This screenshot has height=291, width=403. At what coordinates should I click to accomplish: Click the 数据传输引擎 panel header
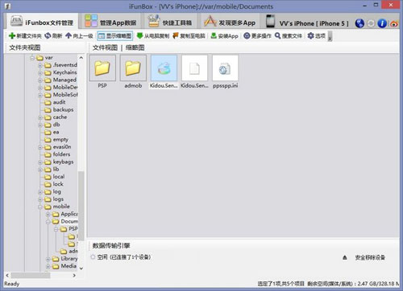[x=111, y=245]
